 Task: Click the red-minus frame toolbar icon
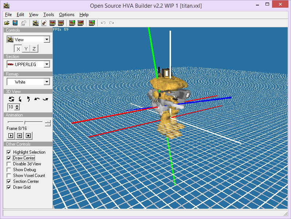[80, 23]
